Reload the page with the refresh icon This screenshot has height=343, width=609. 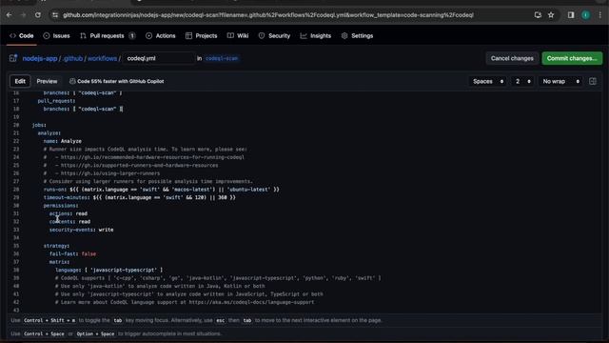(38, 15)
